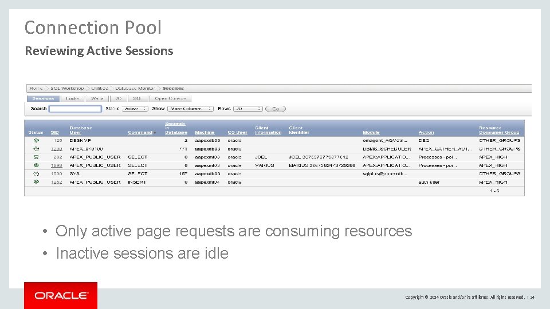Click into the Search input field
This screenshot has height=309, width=550.
[x=76, y=109]
